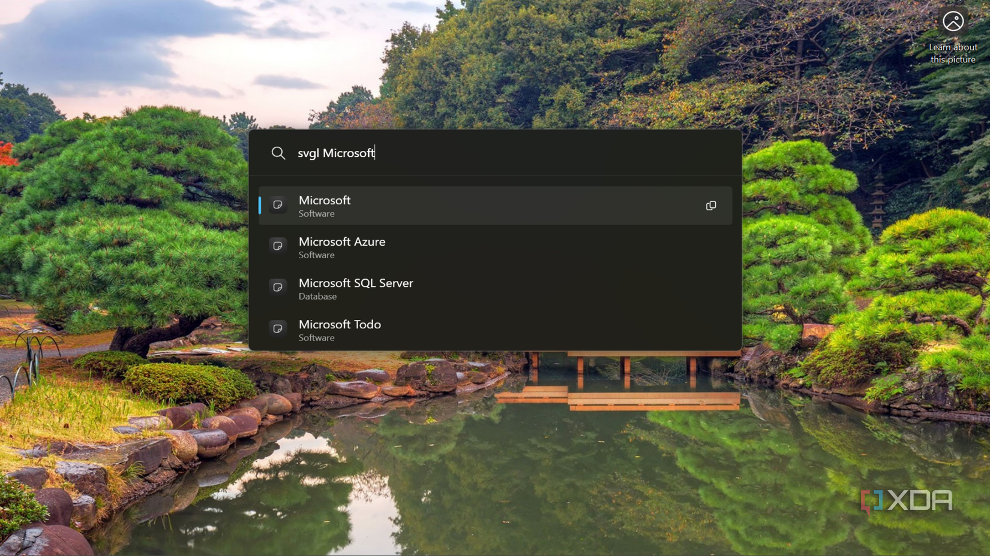Click the svgl icon next to Microsoft Azure

(x=278, y=246)
